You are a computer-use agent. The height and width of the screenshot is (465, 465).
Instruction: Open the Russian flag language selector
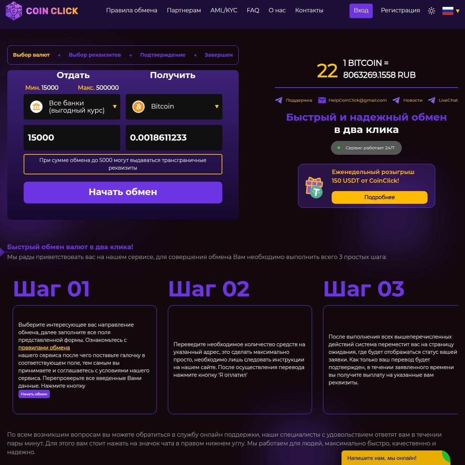[x=451, y=11]
